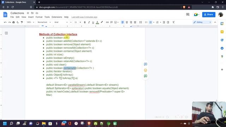Screen dimensions: 226x127
Task: Open the Google account avatar
Action: [x=221, y=14]
